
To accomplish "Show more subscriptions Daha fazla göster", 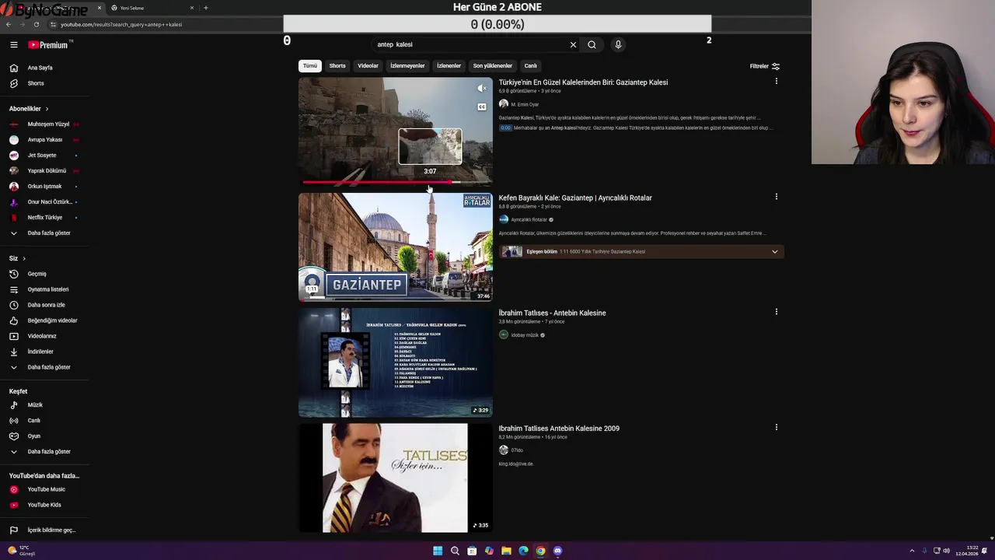I will click(x=49, y=233).
